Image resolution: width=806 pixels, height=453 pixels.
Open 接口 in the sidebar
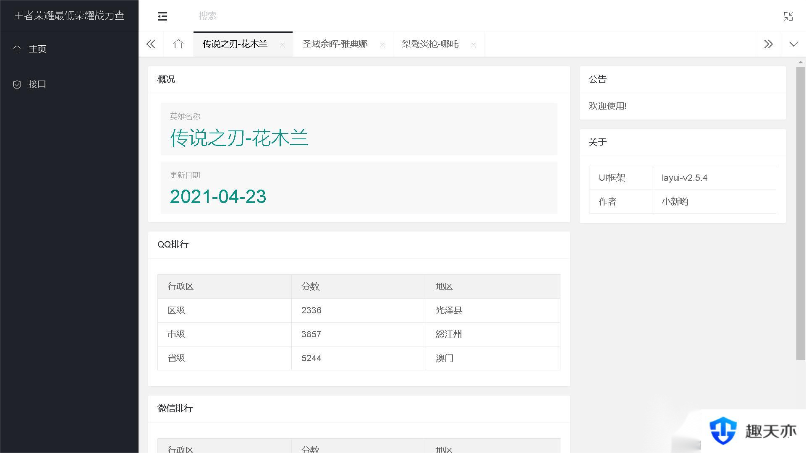(x=69, y=84)
